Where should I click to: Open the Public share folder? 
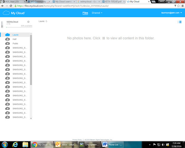[x=15, y=44]
